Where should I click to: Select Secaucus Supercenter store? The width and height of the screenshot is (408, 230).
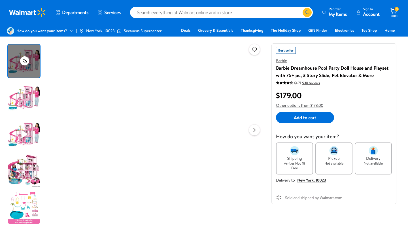pyautogui.click(x=143, y=31)
